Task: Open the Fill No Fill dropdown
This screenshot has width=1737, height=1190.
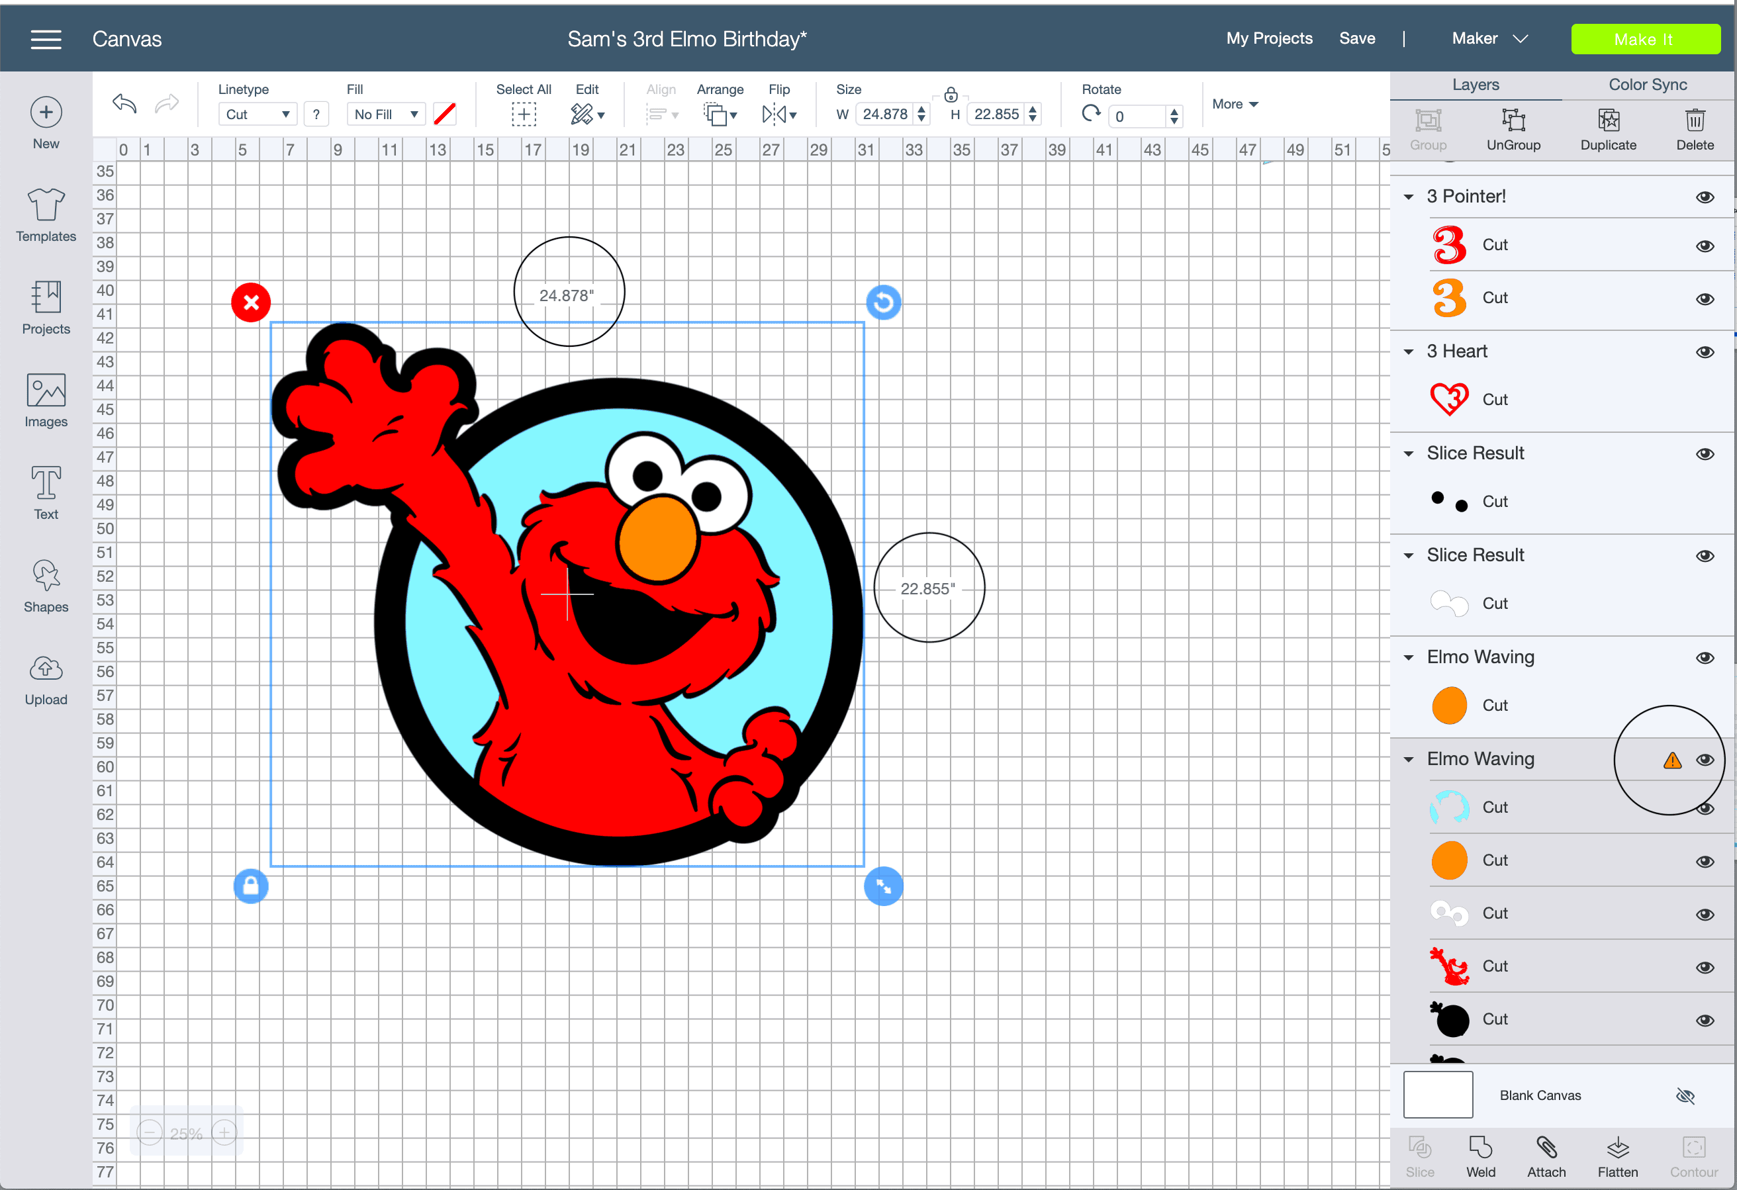Action: [x=387, y=114]
